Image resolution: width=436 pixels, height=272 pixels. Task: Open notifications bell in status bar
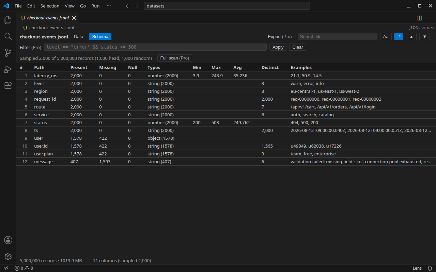(x=430, y=268)
